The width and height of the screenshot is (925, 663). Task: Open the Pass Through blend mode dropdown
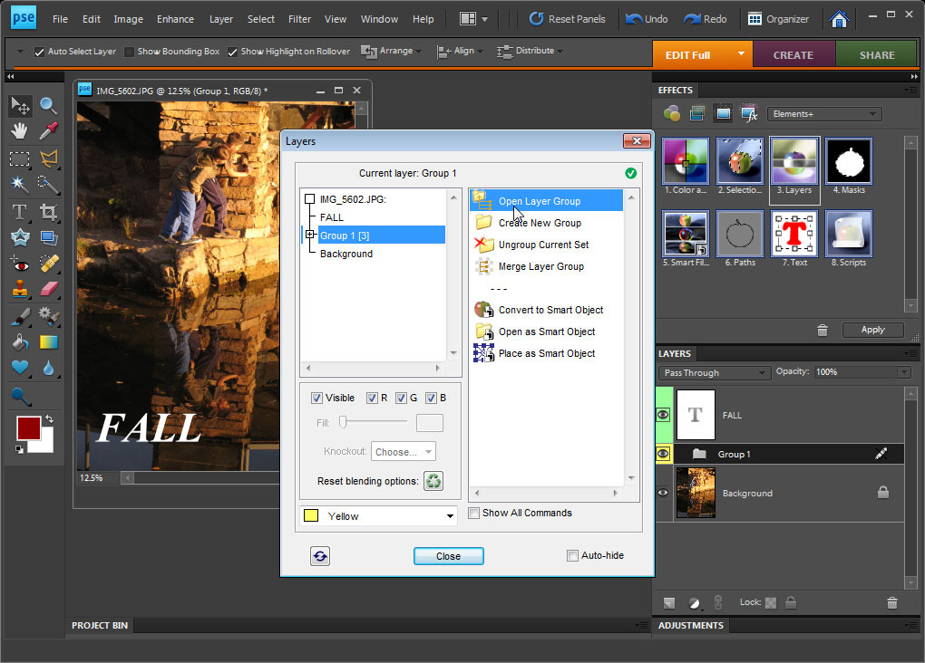click(715, 373)
